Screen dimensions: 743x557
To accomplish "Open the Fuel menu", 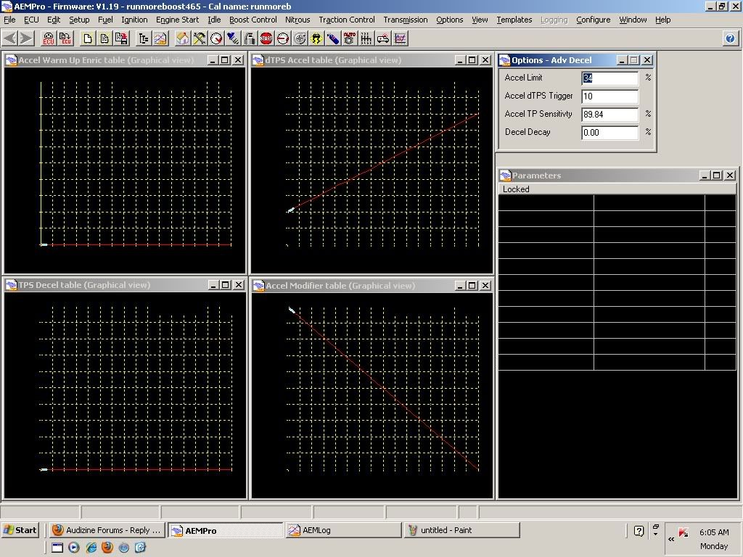I will 105,20.
